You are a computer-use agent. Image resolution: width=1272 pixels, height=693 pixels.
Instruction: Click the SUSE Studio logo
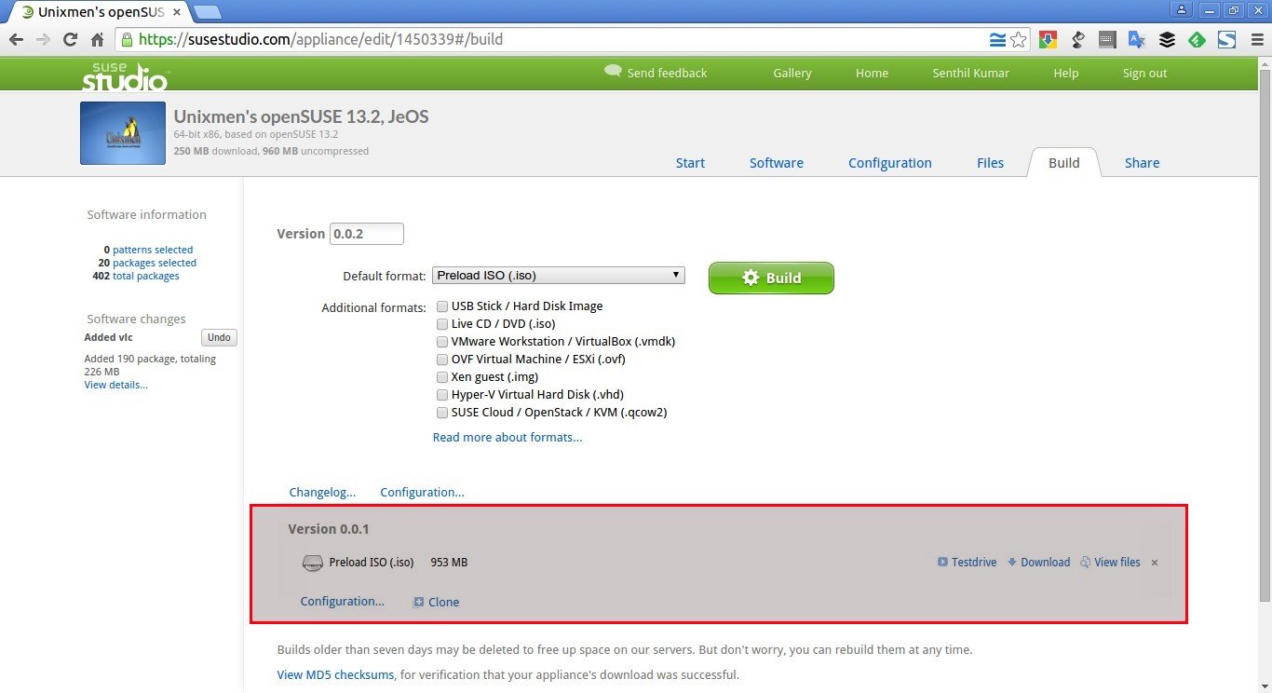[x=125, y=76]
